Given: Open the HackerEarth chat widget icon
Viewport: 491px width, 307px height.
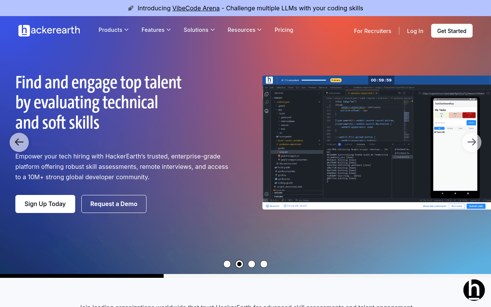Looking at the screenshot, I should [x=474, y=290].
